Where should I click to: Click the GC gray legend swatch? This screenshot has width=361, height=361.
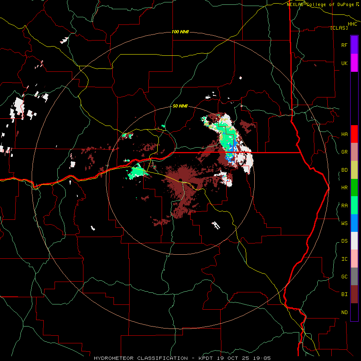tap(354, 276)
